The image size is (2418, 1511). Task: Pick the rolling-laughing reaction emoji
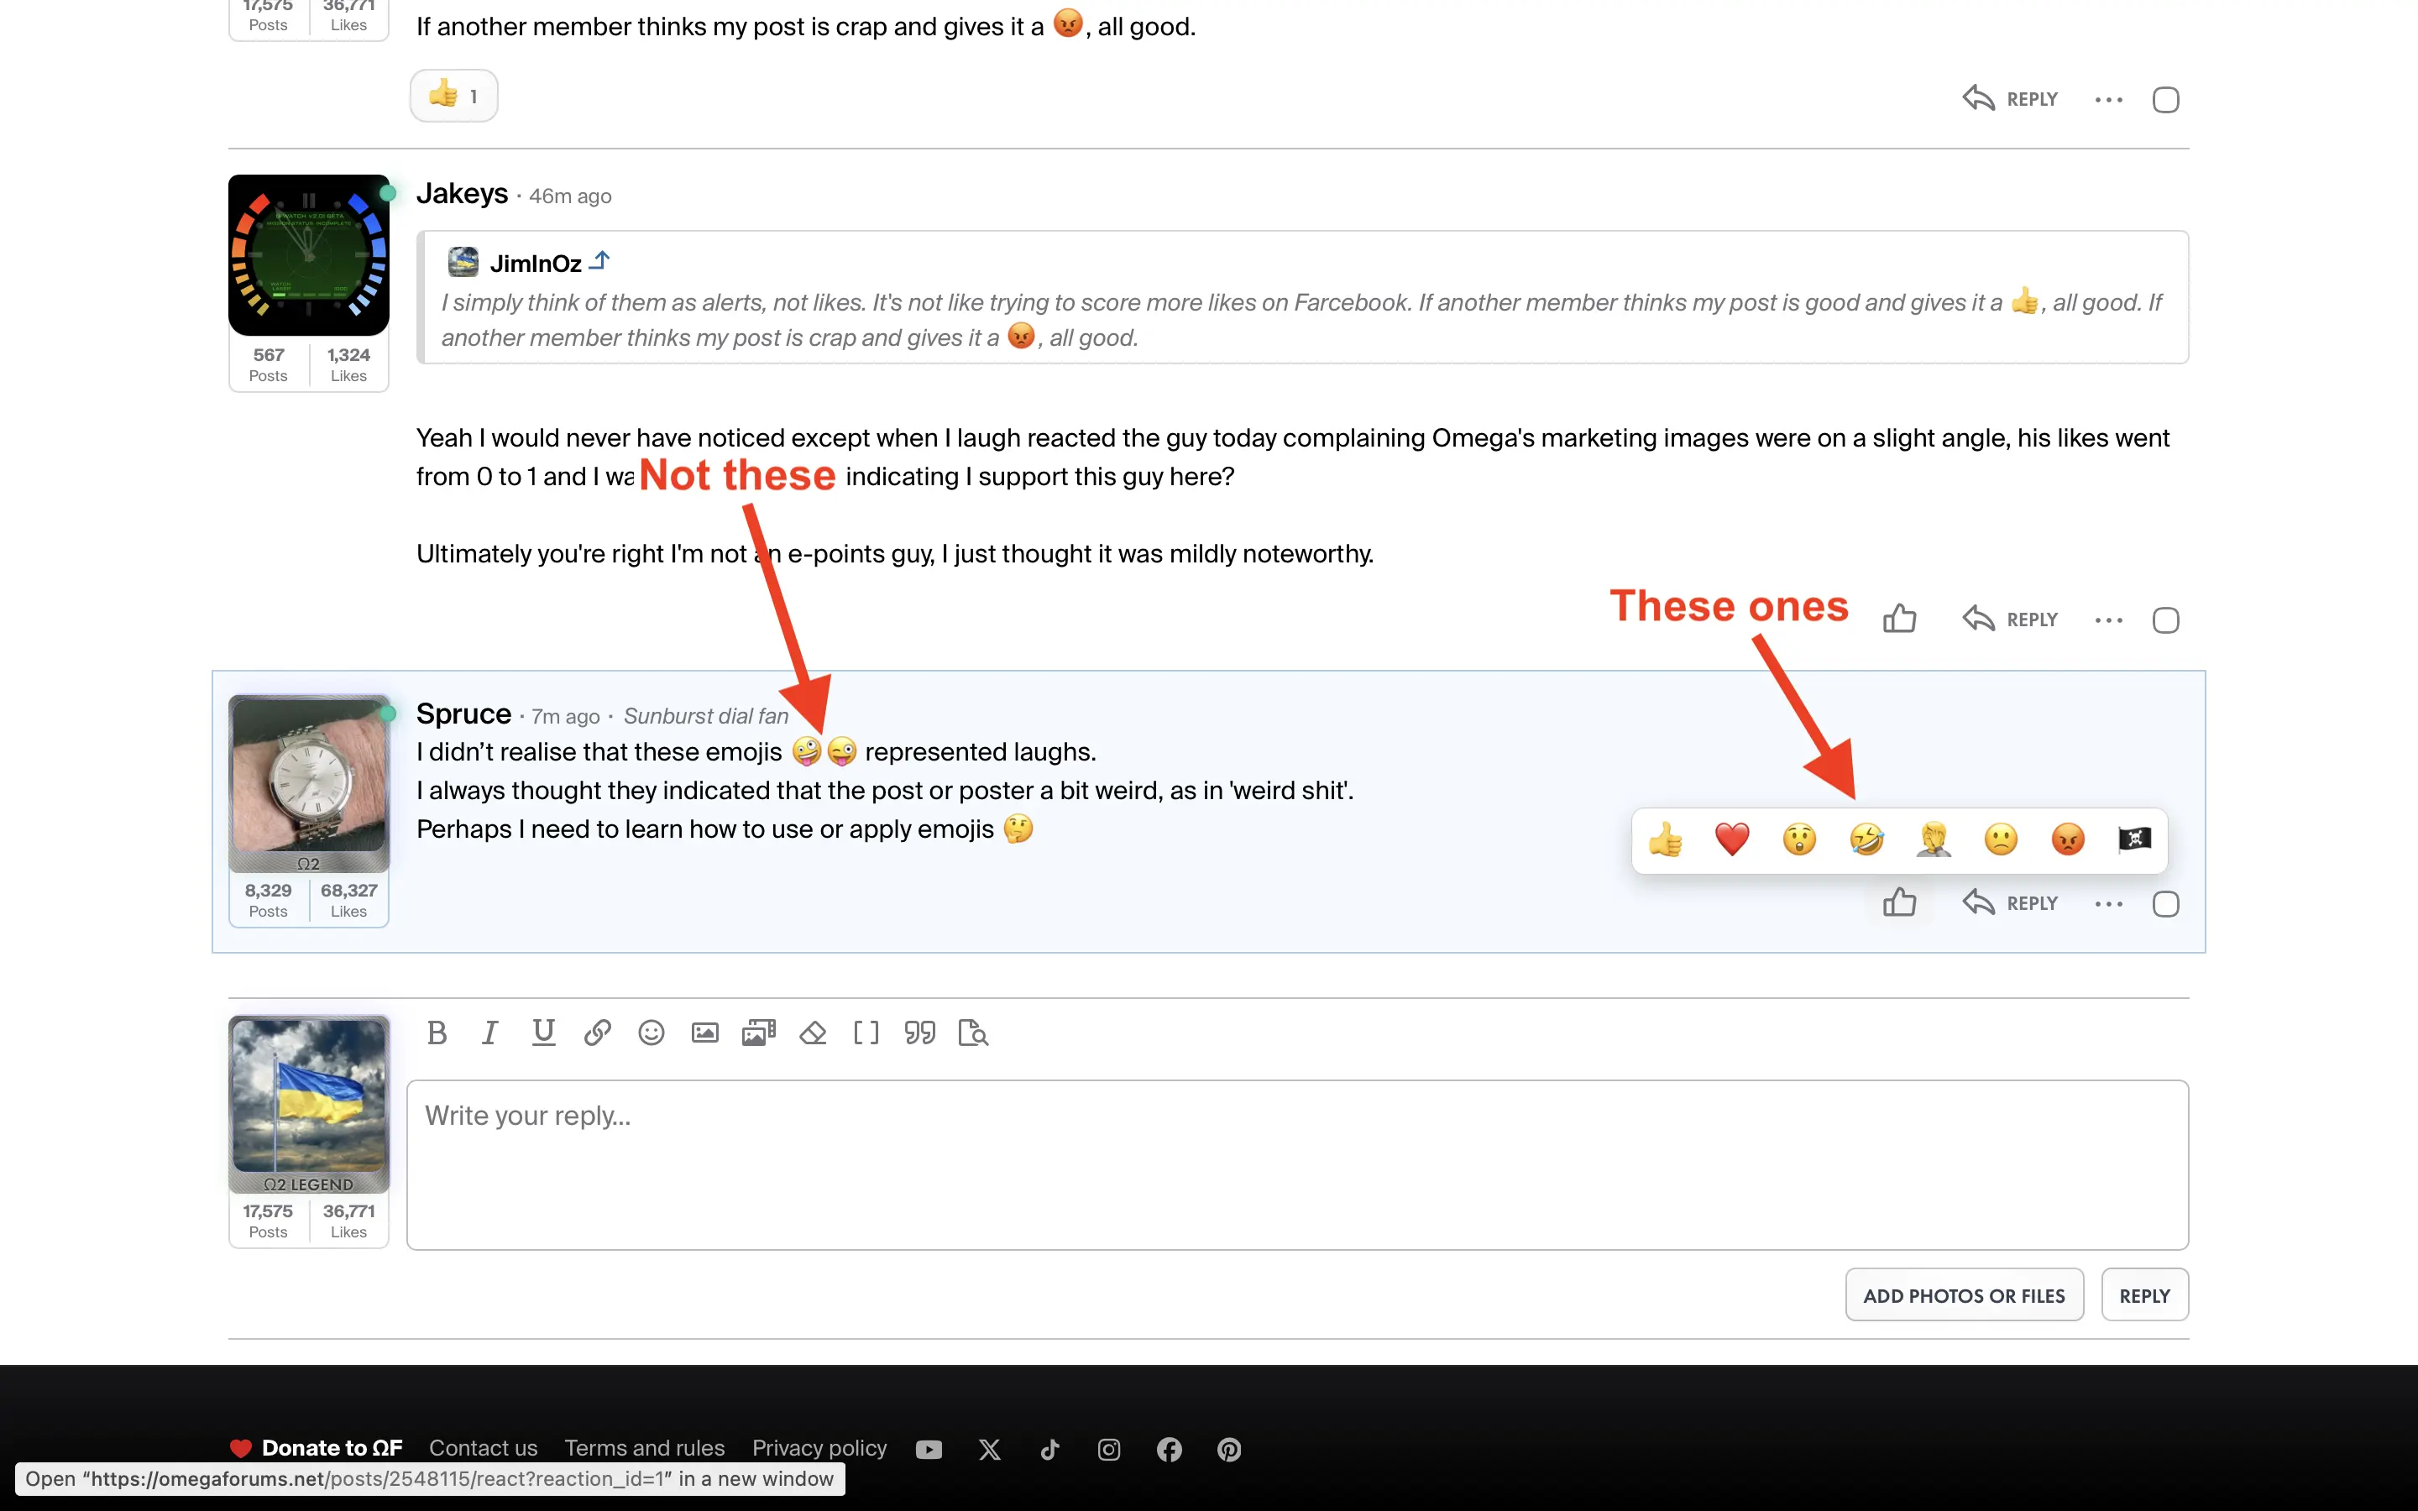coord(1866,839)
